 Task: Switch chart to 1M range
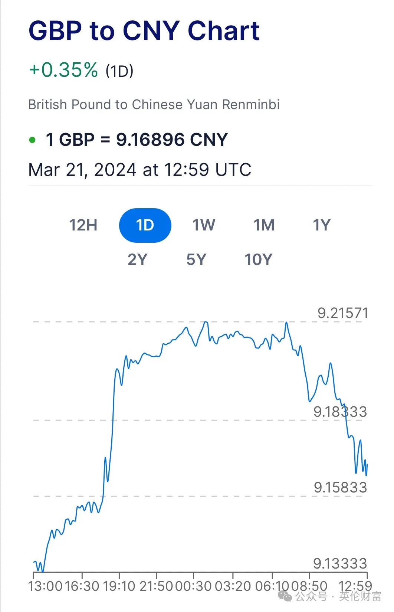tap(264, 225)
